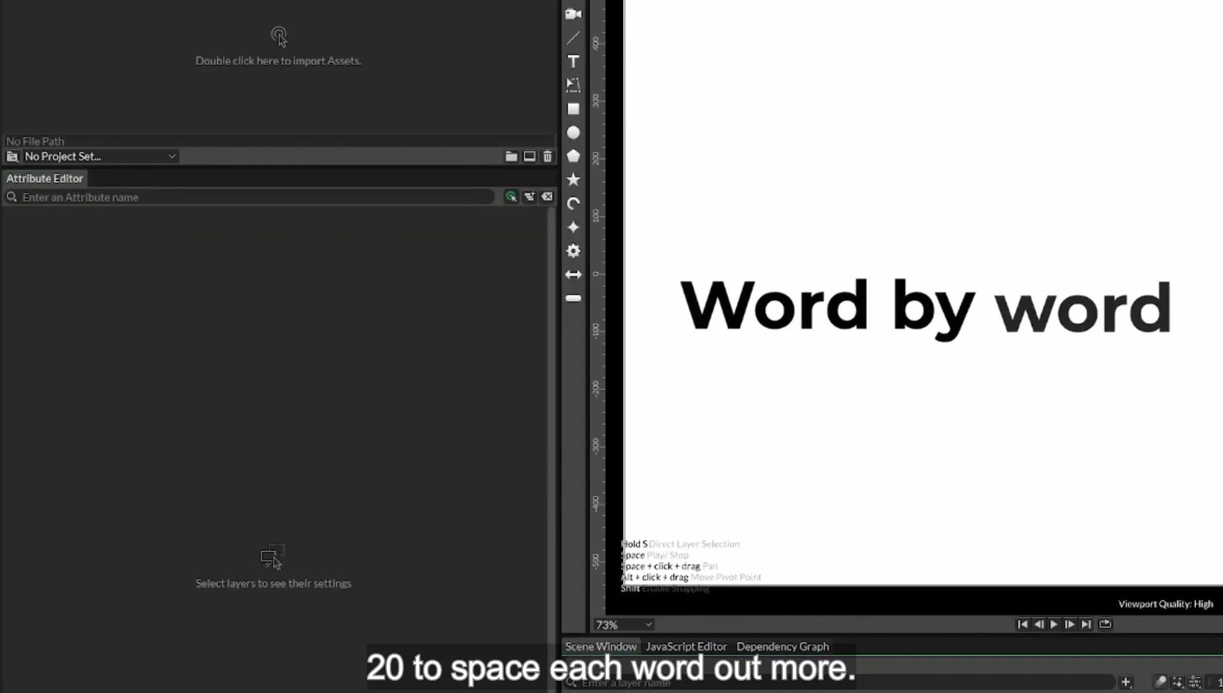The height and width of the screenshot is (693, 1223).
Task: Click Double click here to import Assets
Action: pos(278,61)
